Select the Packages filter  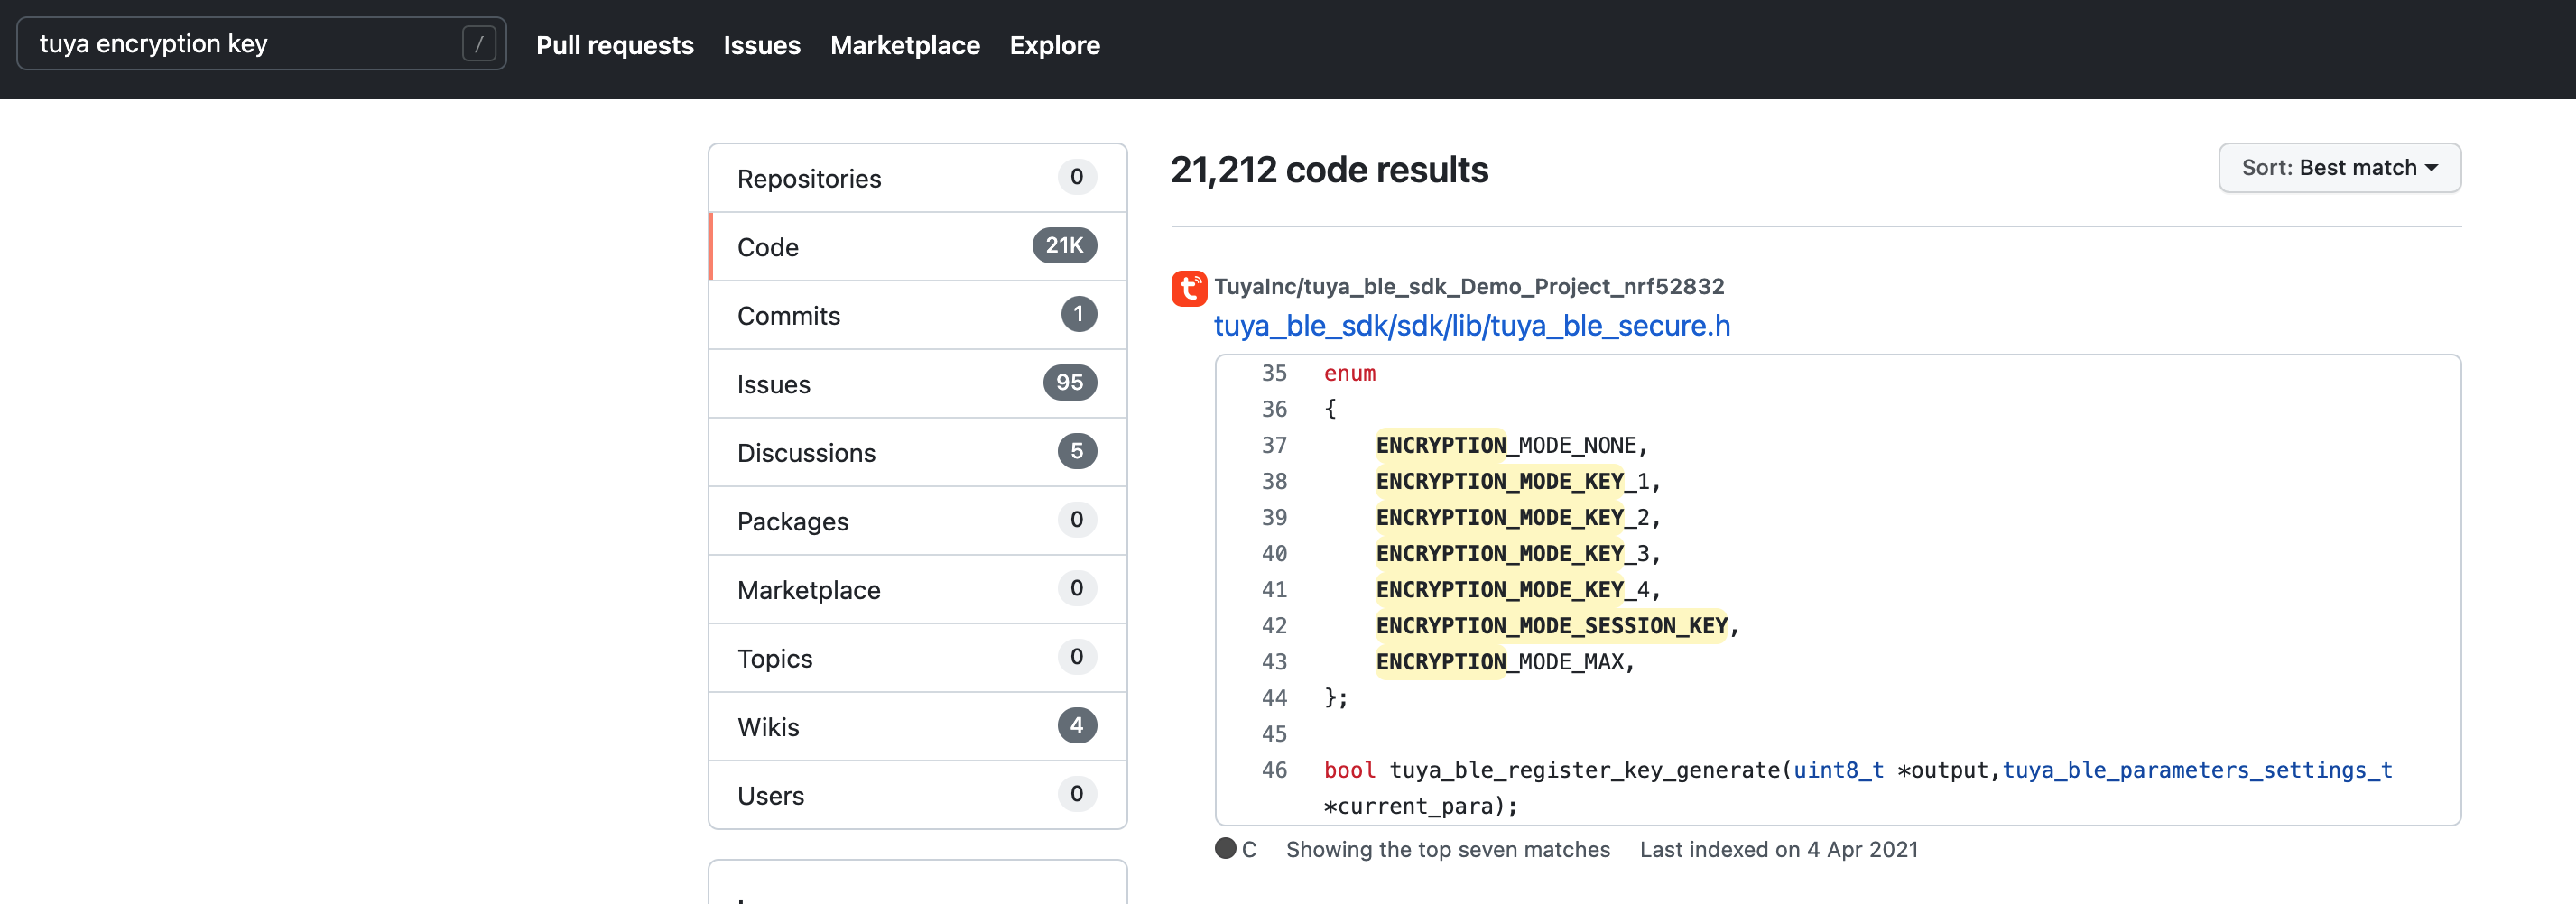pos(917,521)
